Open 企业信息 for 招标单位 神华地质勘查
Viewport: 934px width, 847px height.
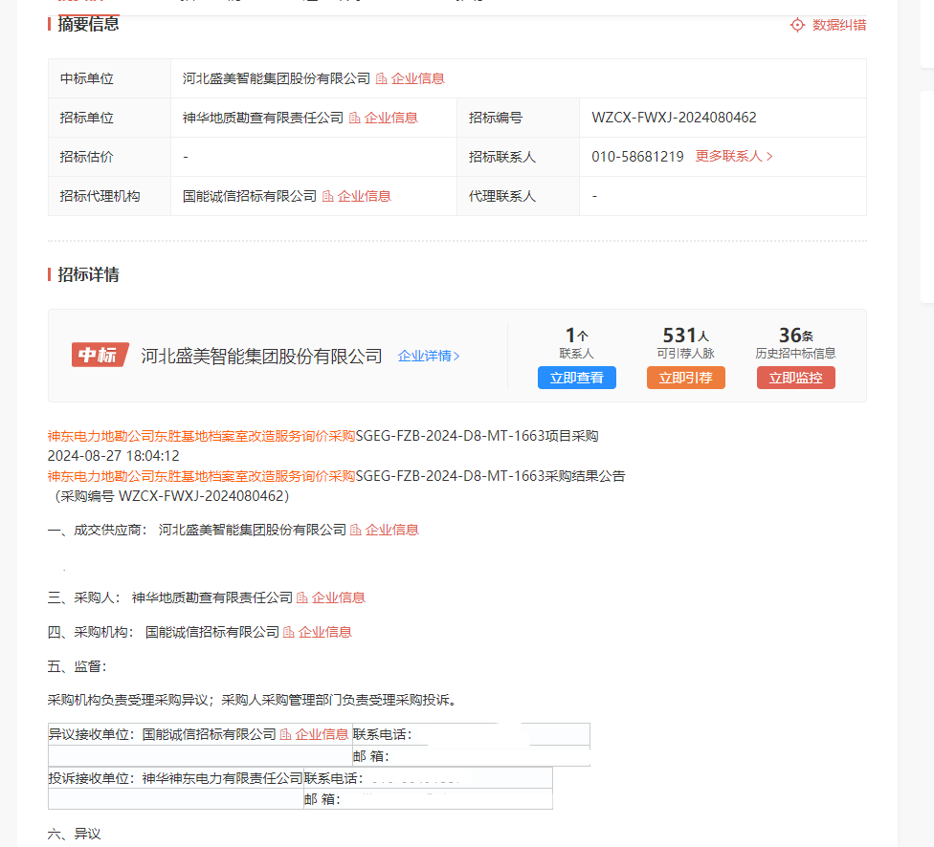pos(390,118)
